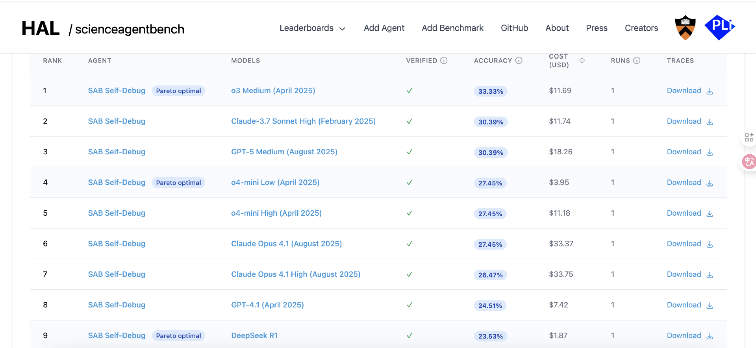Open o4-mini Low (April 2025) model
Image resolution: width=756 pixels, height=348 pixels.
coord(275,182)
